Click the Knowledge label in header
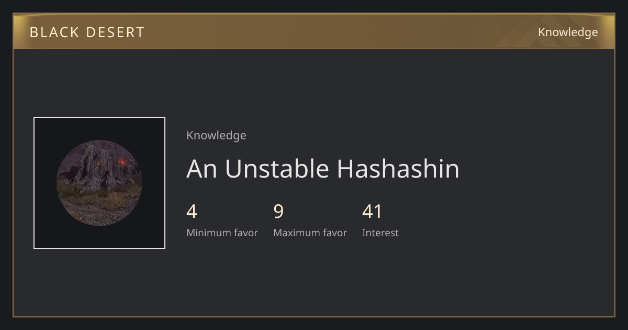This screenshot has height=330, width=628. 568,32
